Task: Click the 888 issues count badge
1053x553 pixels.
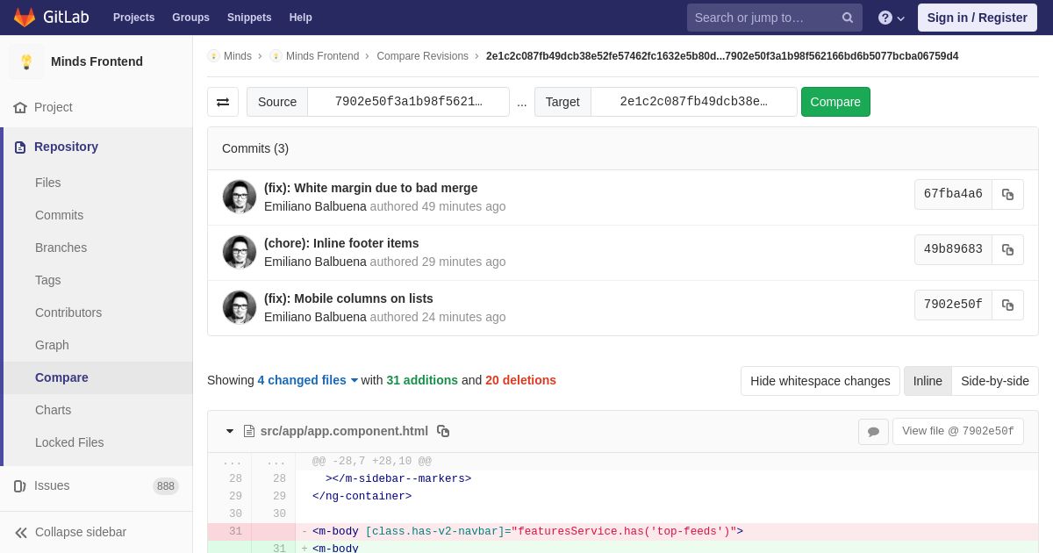Action: click(x=165, y=486)
